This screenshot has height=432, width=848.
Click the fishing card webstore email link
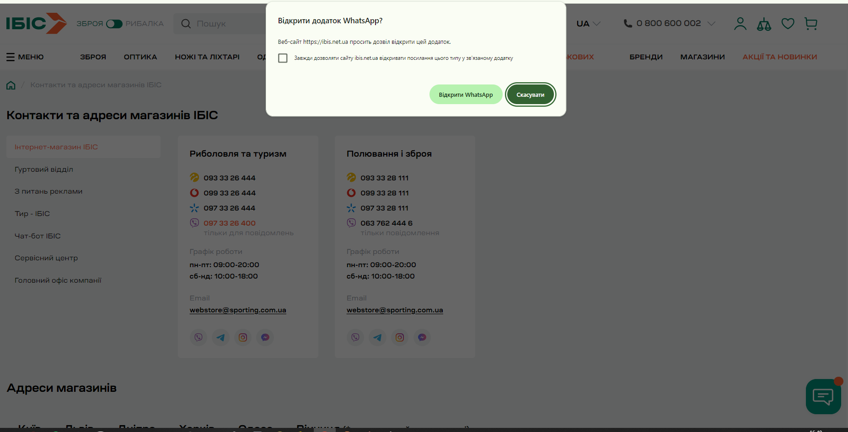click(238, 310)
